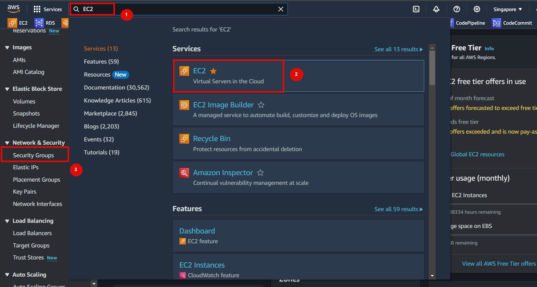Open Snapshots in the sidebar
The width and height of the screenshot is (537, 287).
(26, 114)
